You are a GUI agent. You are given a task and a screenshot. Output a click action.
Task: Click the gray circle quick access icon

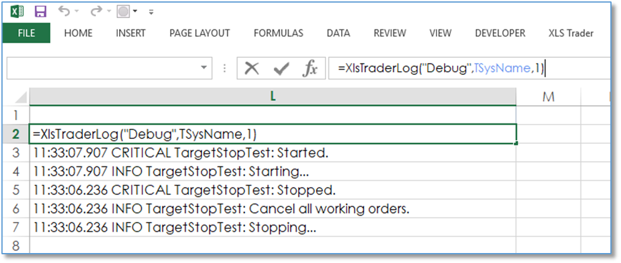click(124, 12)
